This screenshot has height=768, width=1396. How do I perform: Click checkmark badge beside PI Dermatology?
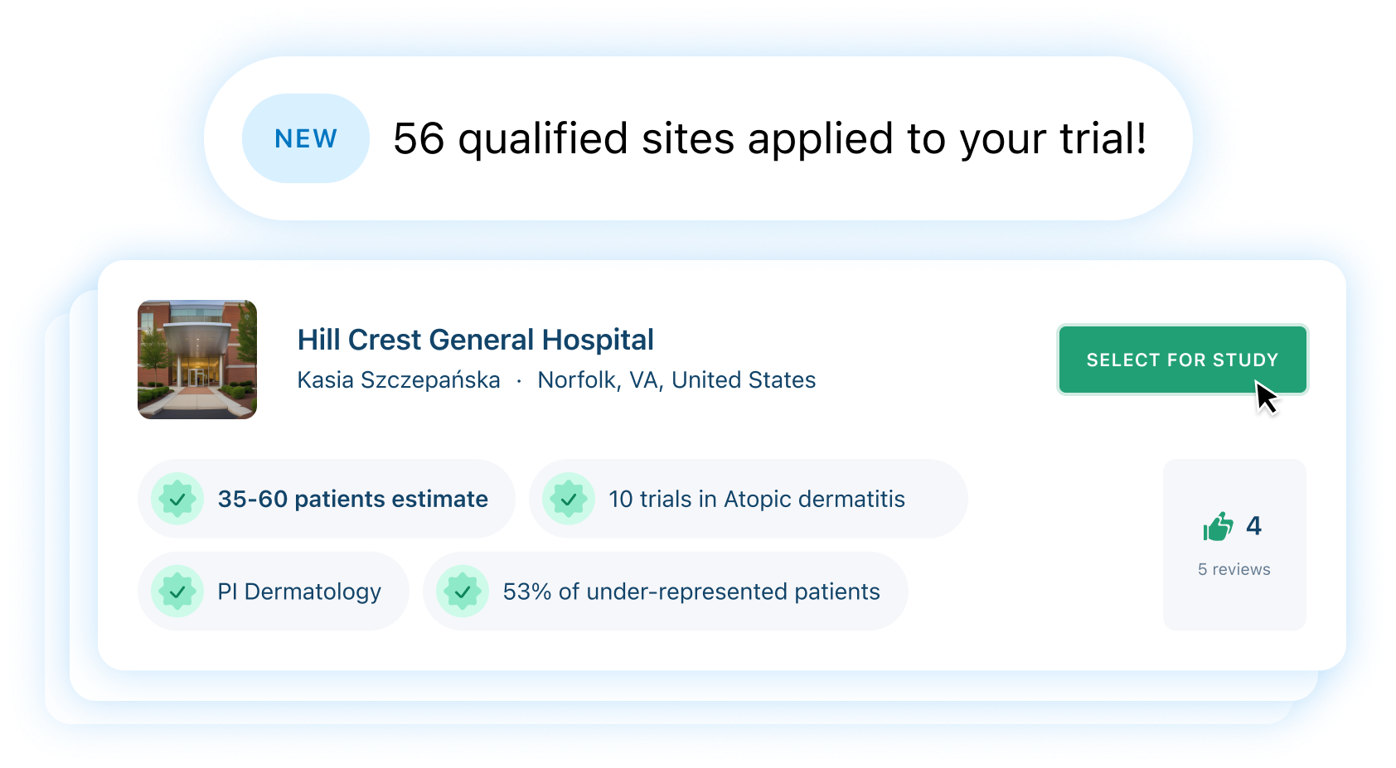point(177,592)
